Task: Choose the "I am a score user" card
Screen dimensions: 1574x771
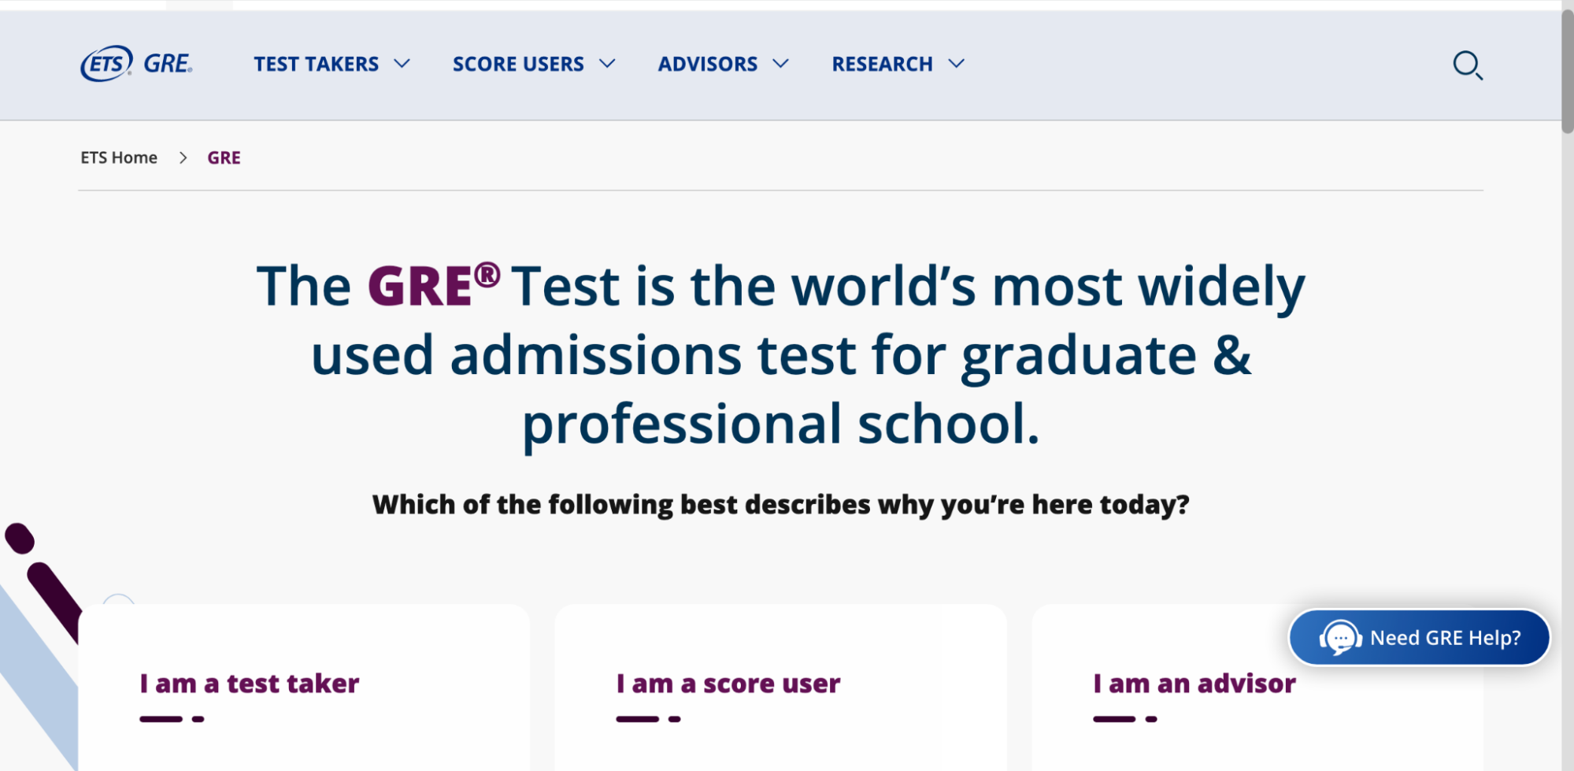Action: click(780, 685)
